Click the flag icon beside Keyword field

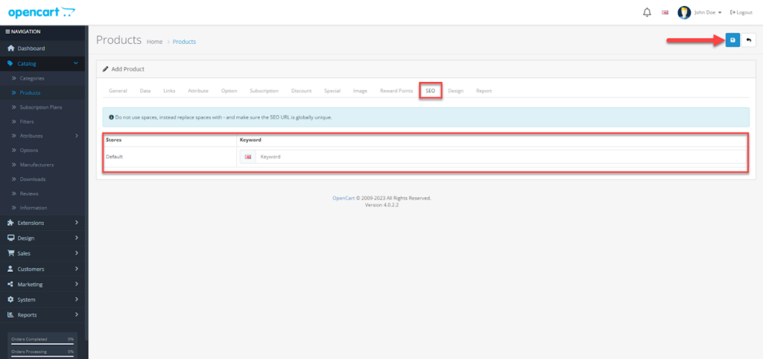[x=247, y=156]
